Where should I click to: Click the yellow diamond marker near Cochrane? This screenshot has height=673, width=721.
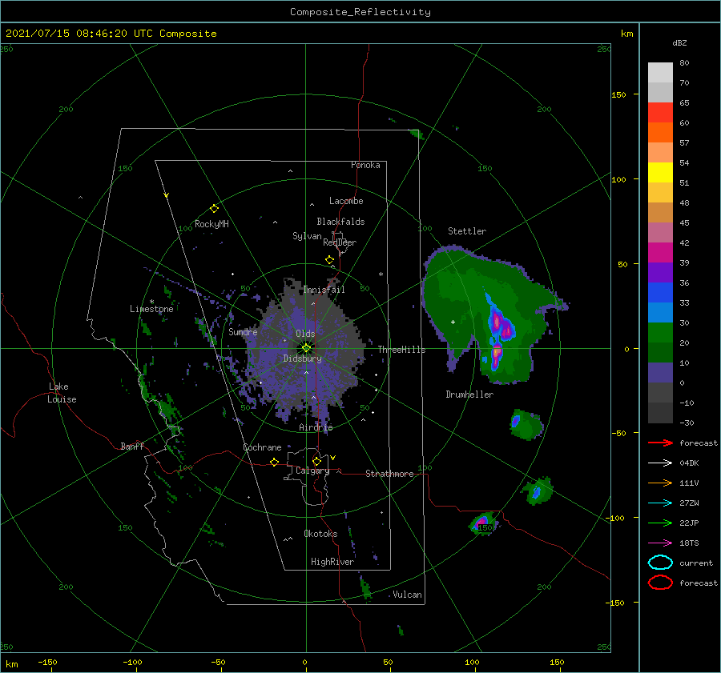click(x=274, y=463)
